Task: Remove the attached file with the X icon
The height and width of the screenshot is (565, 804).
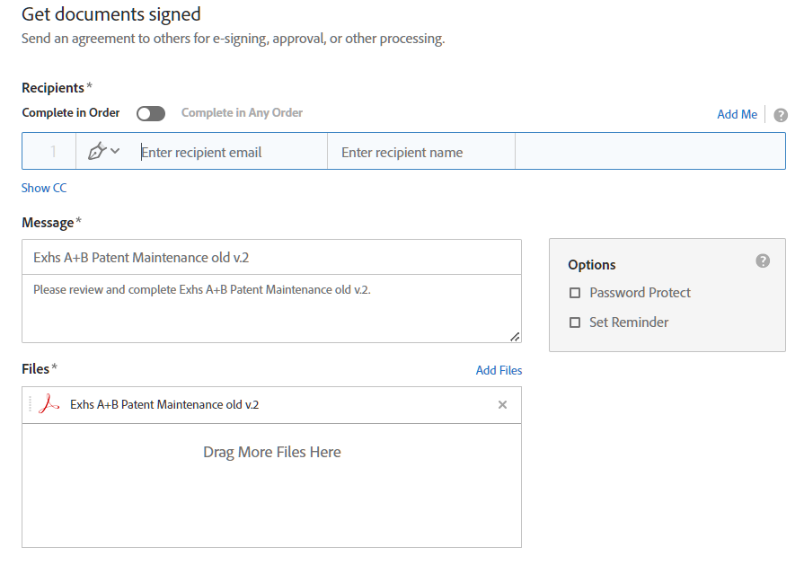Action: pos(503,405)
